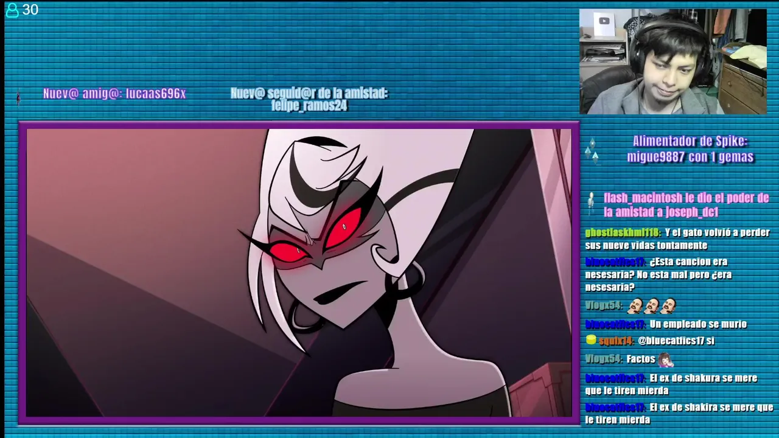Click the Vlogx54 username beside Factos
Image resolution: width=779 pixels, height=438 pixels.
point(603,360)
